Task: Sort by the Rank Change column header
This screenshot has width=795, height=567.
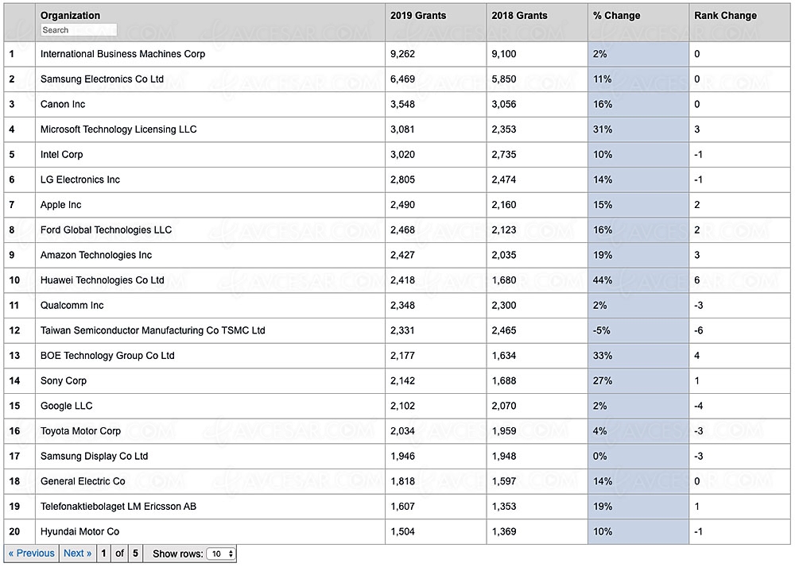Action: 725,16
